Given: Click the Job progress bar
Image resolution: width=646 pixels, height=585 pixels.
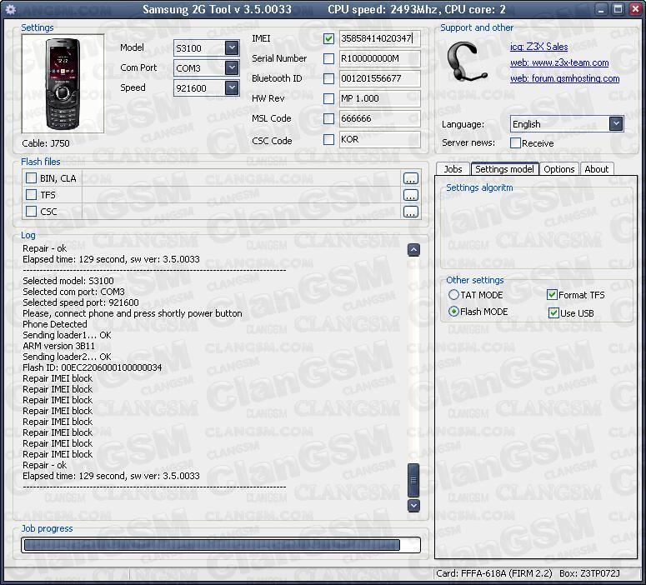Looking at the screenshot, I should coord(221,545).
